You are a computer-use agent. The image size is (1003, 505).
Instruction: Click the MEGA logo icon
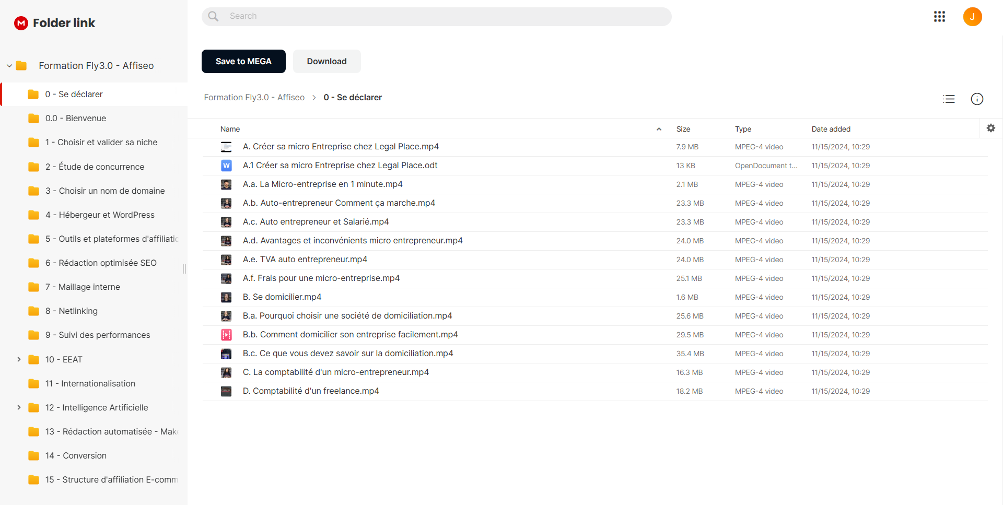click(x=21, y=23)
